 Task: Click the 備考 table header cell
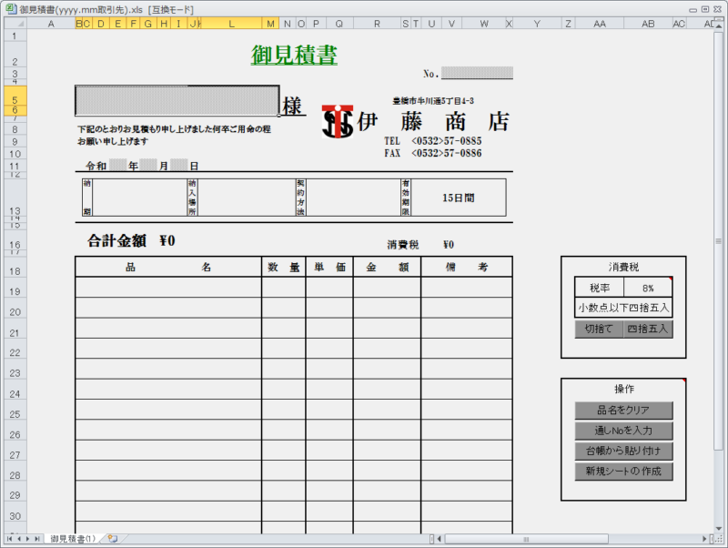[467, 267]
